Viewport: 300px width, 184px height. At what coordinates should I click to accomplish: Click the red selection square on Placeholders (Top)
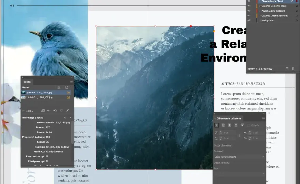click(x=297, y=1)
